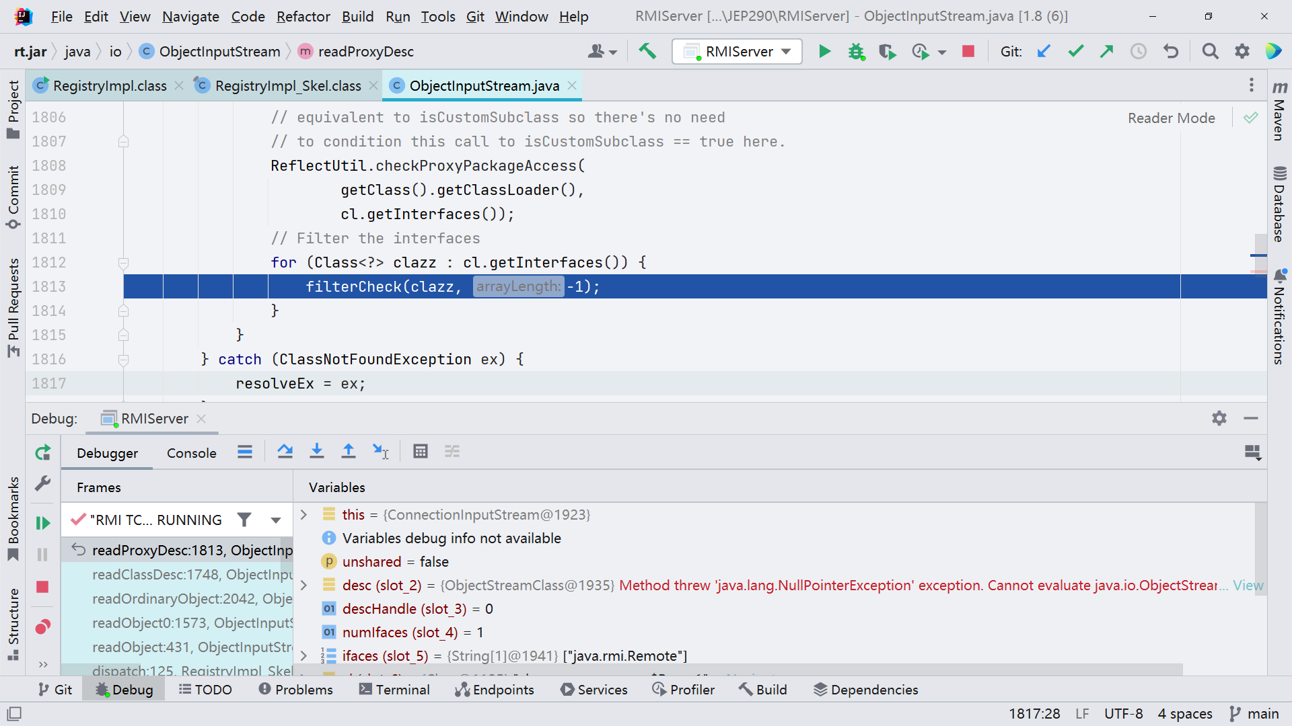
Task: Toggle fold marker at line 1812
Action: point(123,263)
